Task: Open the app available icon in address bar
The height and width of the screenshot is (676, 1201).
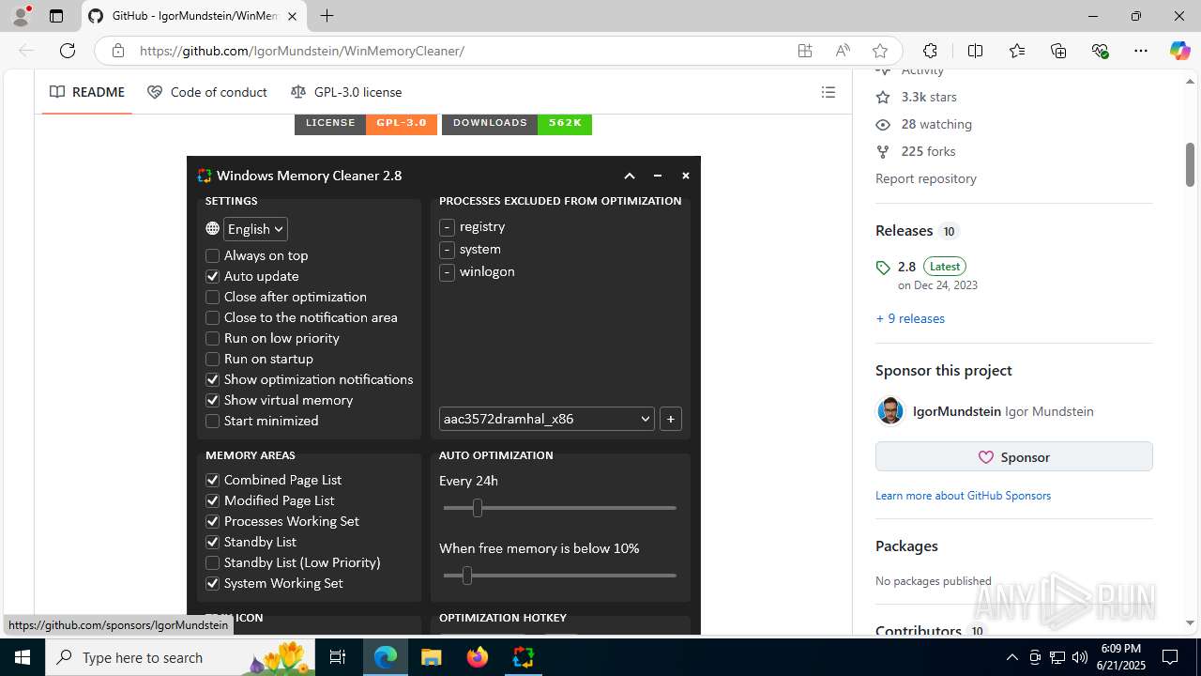Action: (805, 51)
